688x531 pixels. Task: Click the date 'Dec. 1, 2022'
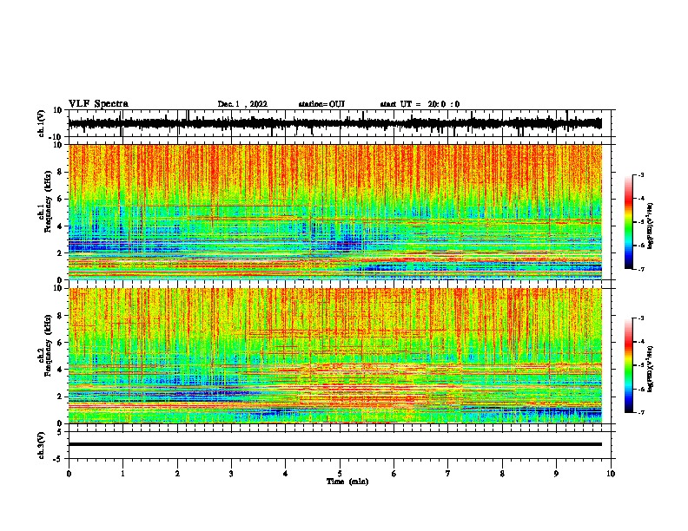click(x=242, y=104)
